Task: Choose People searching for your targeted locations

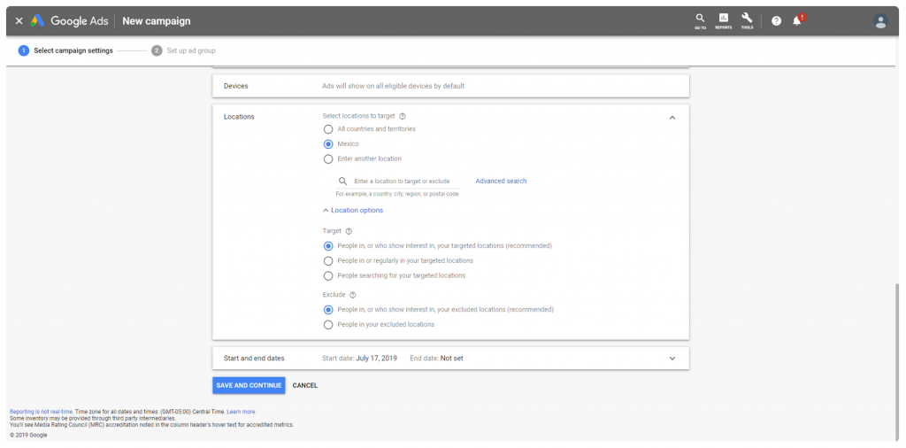Action: coord(328,276)
